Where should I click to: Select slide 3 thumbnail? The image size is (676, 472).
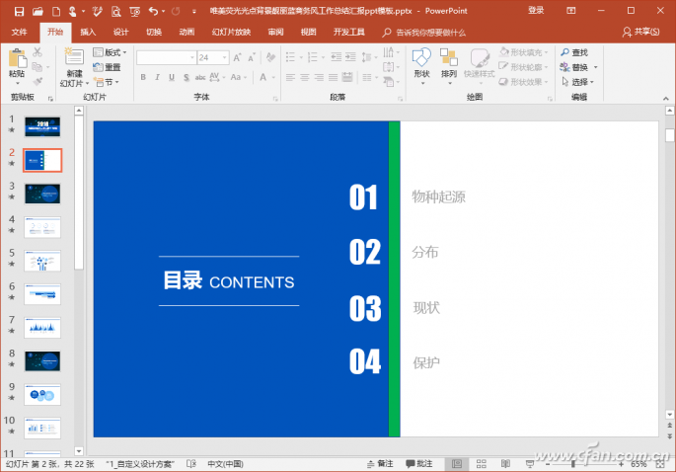click(x=42, y=194)
